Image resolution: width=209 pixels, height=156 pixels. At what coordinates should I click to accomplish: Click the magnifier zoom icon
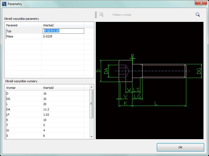(x=198, y=14)
